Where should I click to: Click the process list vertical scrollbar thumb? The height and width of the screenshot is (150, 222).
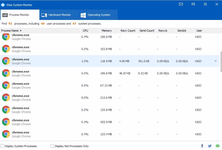221,62
